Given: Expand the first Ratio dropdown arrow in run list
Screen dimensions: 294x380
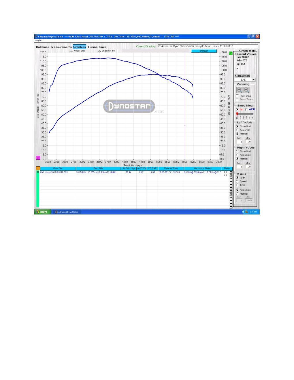Looking at the screenshot, I should point(231,172).
